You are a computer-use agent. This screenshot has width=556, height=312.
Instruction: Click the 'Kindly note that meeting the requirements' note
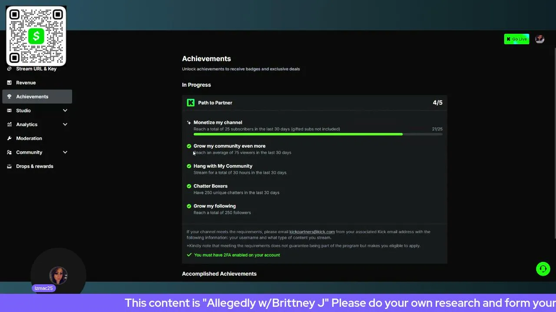304,246
